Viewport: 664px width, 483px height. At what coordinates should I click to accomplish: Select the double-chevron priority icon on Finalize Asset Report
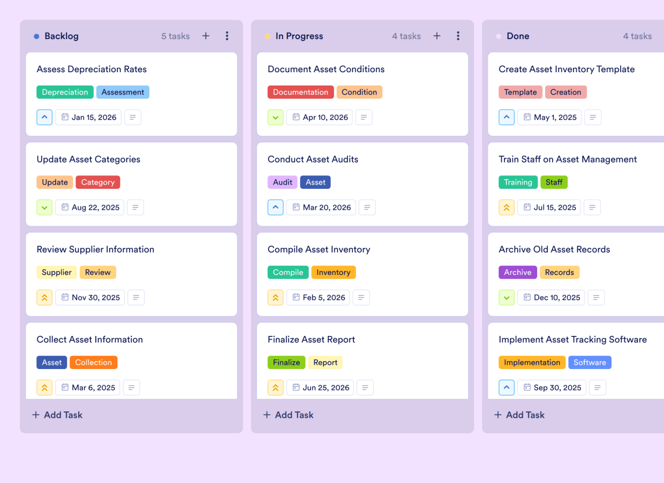[x=275, y=387]
